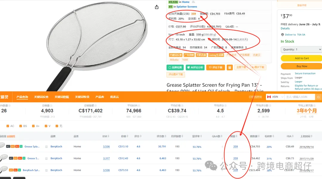
Task: Toggle the BS filter checkbox
Action: click(21, 126)
